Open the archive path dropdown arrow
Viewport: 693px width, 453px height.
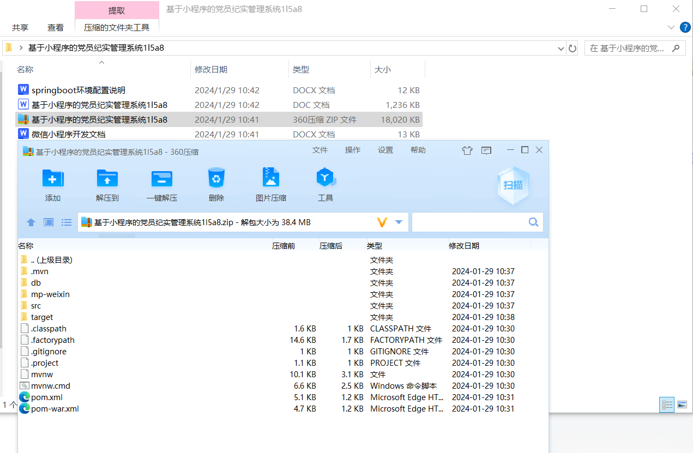point(398,222)
